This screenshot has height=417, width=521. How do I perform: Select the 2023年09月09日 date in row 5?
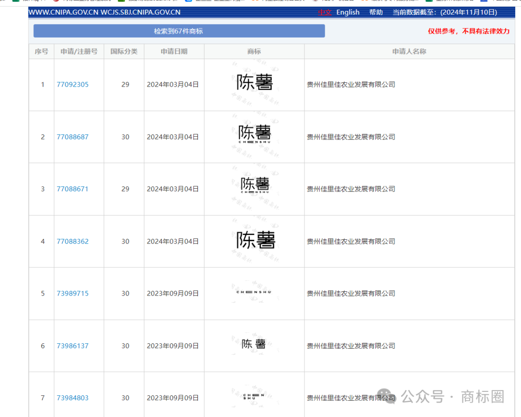(173, 294)
